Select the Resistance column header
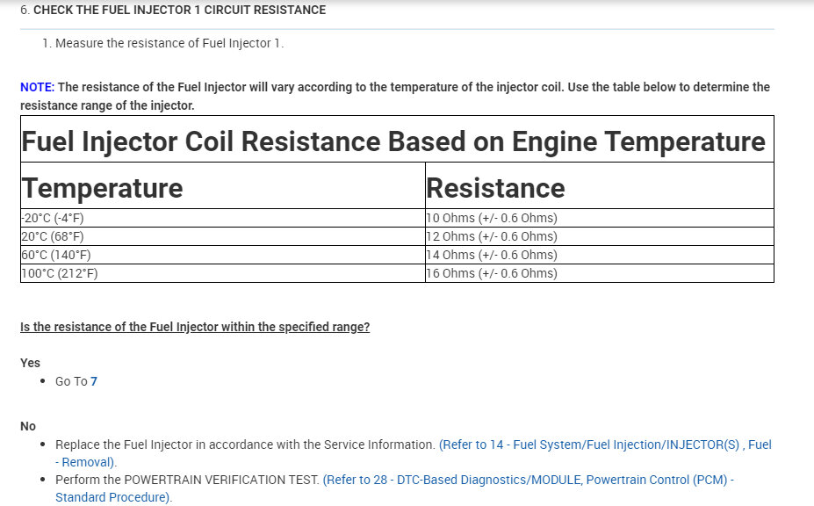The height and width of the screenshot is (506, 814). 495,187
